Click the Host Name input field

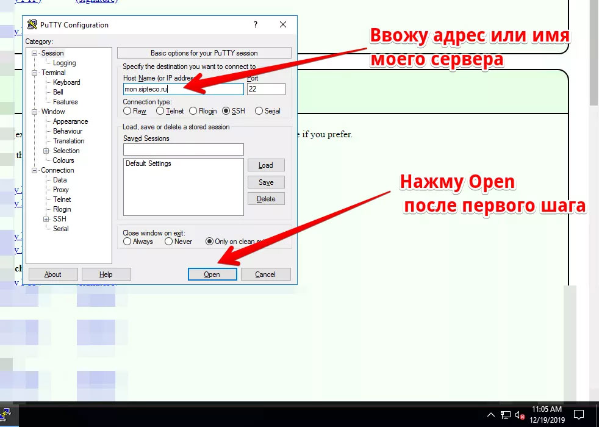click(183, 89)
